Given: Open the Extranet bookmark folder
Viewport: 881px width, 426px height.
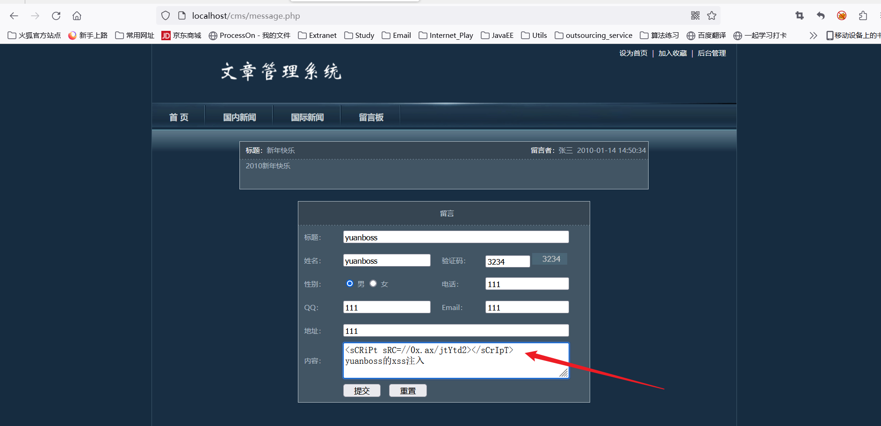Looking at the screenshot, I should click(317, 36).
